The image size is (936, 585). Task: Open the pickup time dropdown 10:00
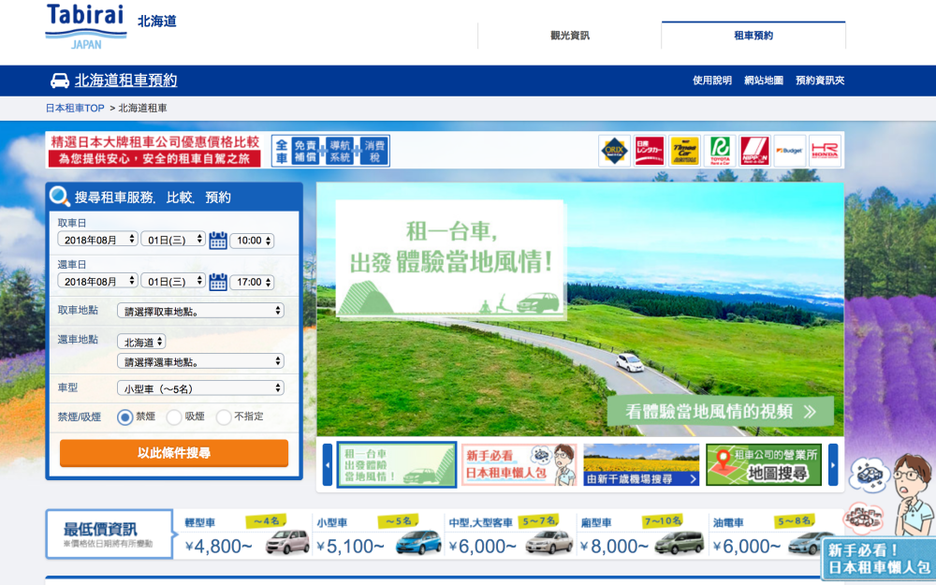(x=252, y=240)
